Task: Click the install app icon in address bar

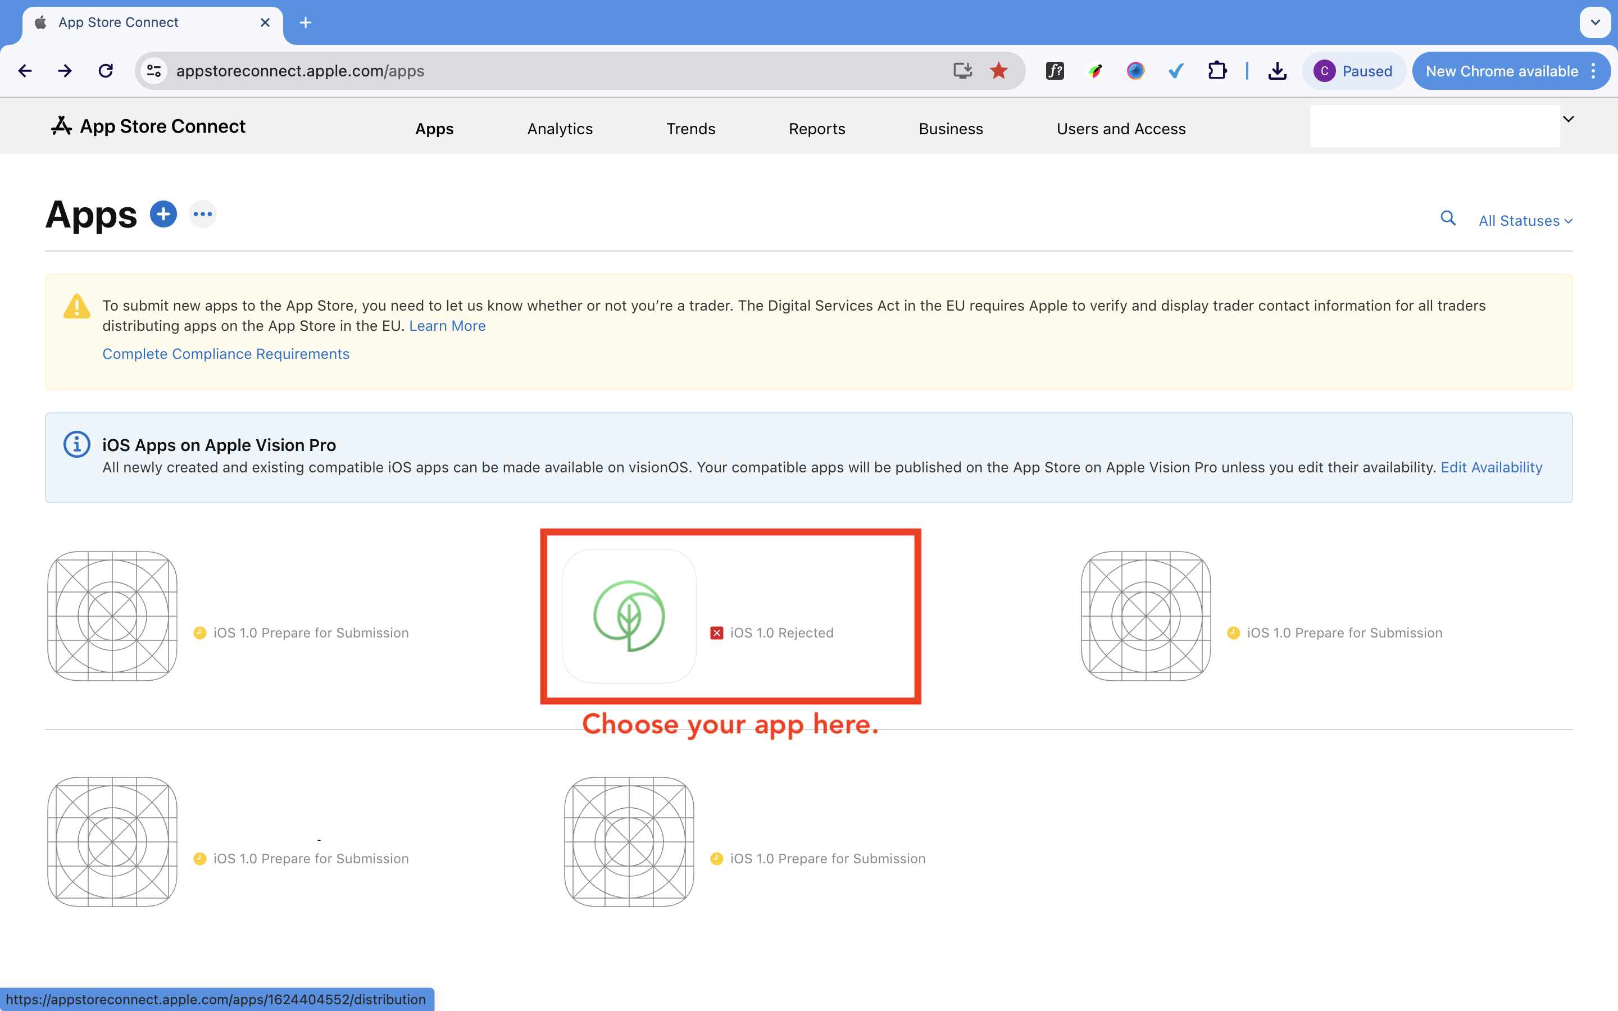Action: (962, 71)
